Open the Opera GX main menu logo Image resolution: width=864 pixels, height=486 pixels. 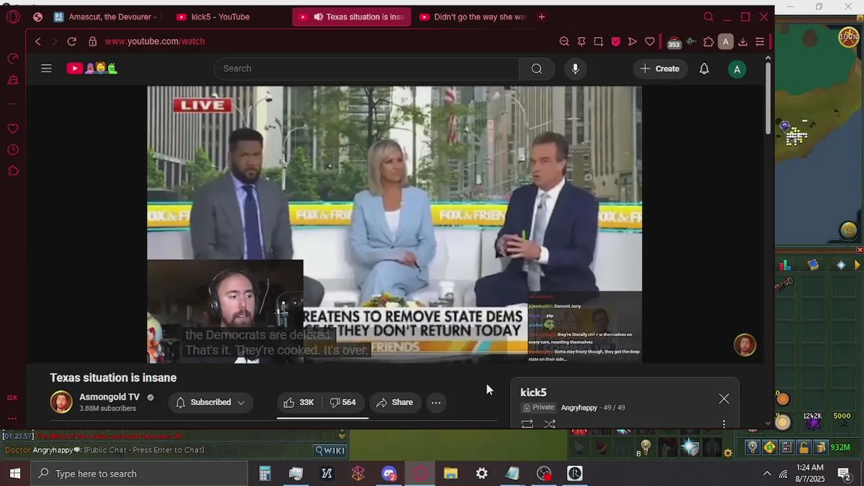(x=13, y=17)
